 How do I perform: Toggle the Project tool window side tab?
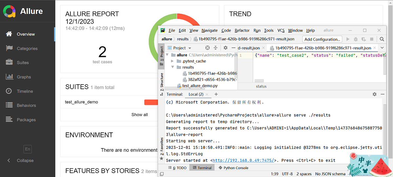tap(161, 55)
